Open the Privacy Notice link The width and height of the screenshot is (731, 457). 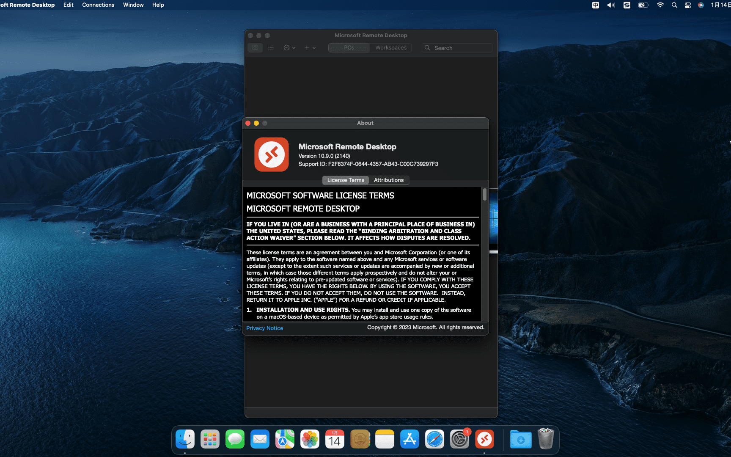(264, 328)
